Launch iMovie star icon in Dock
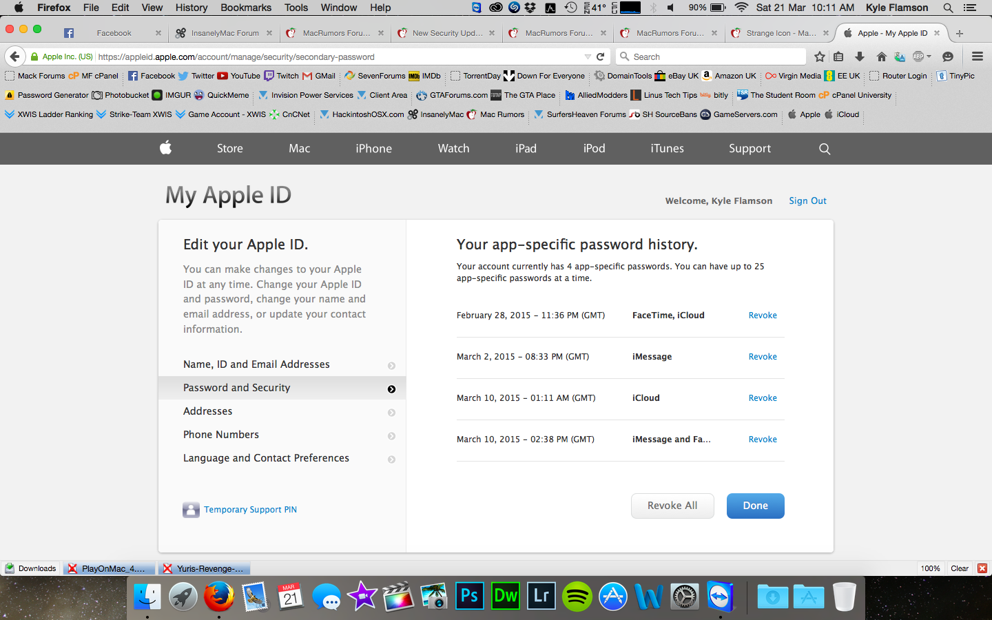992x620 pixels. pos(362,597)
